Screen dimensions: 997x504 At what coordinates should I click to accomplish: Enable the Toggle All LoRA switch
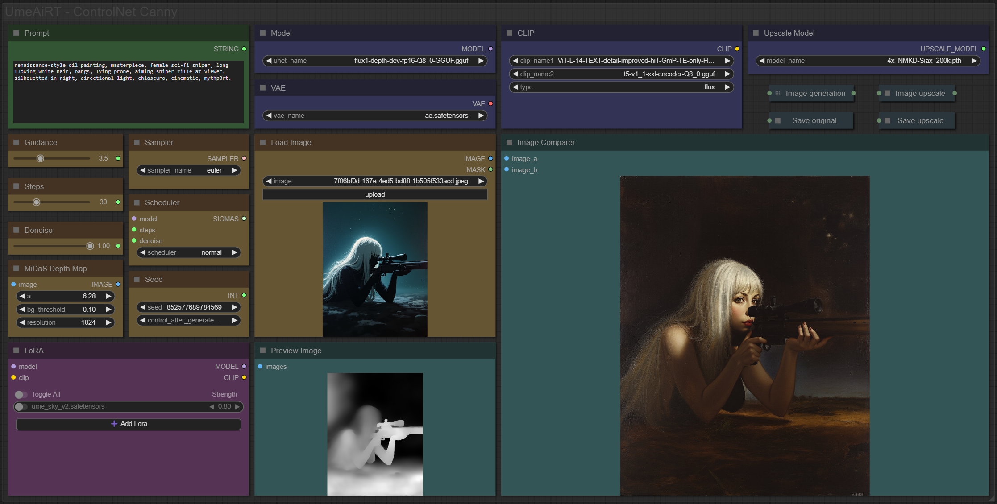21,394
